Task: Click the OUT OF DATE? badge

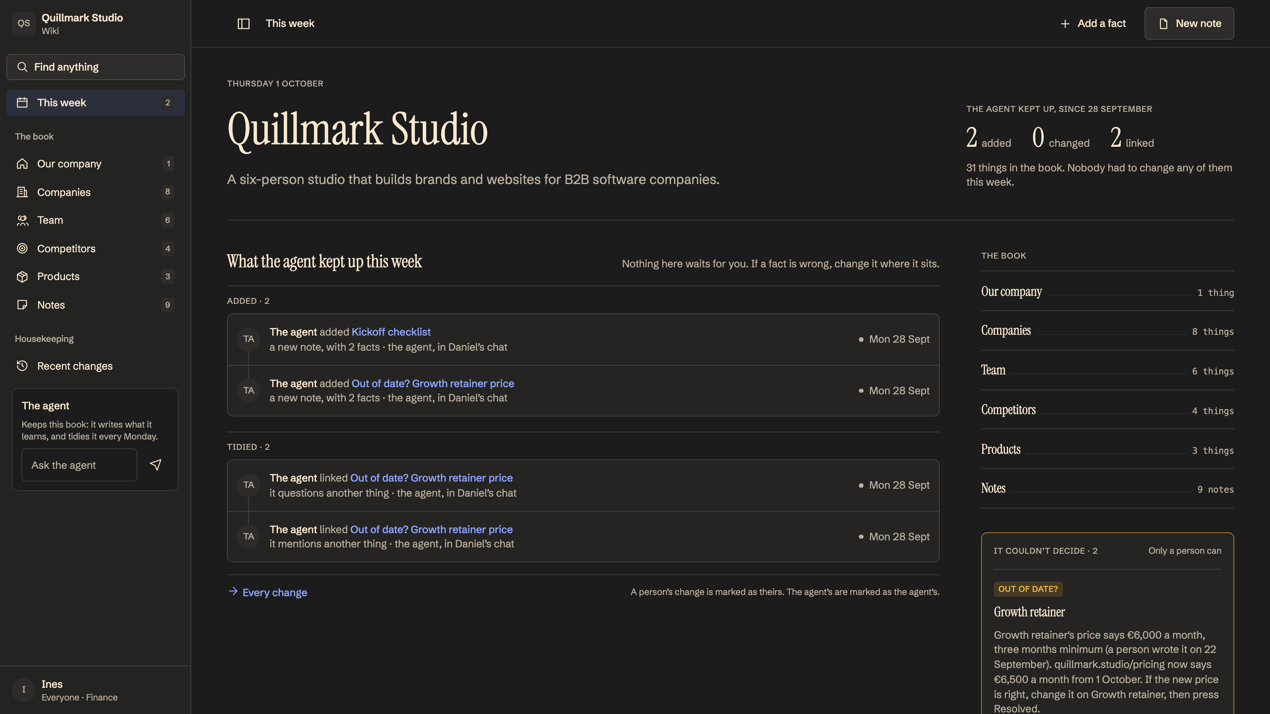Action: pyautogui.click(x=1028, y=589)
